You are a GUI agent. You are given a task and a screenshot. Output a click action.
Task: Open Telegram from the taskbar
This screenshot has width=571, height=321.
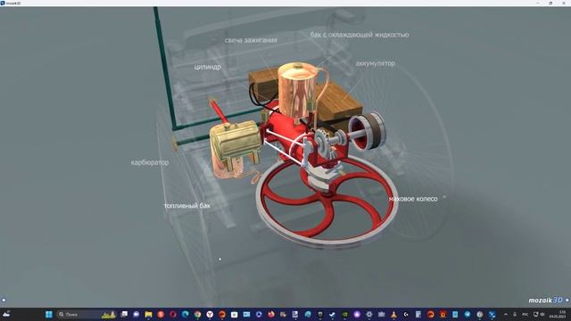tap(468, 315)
